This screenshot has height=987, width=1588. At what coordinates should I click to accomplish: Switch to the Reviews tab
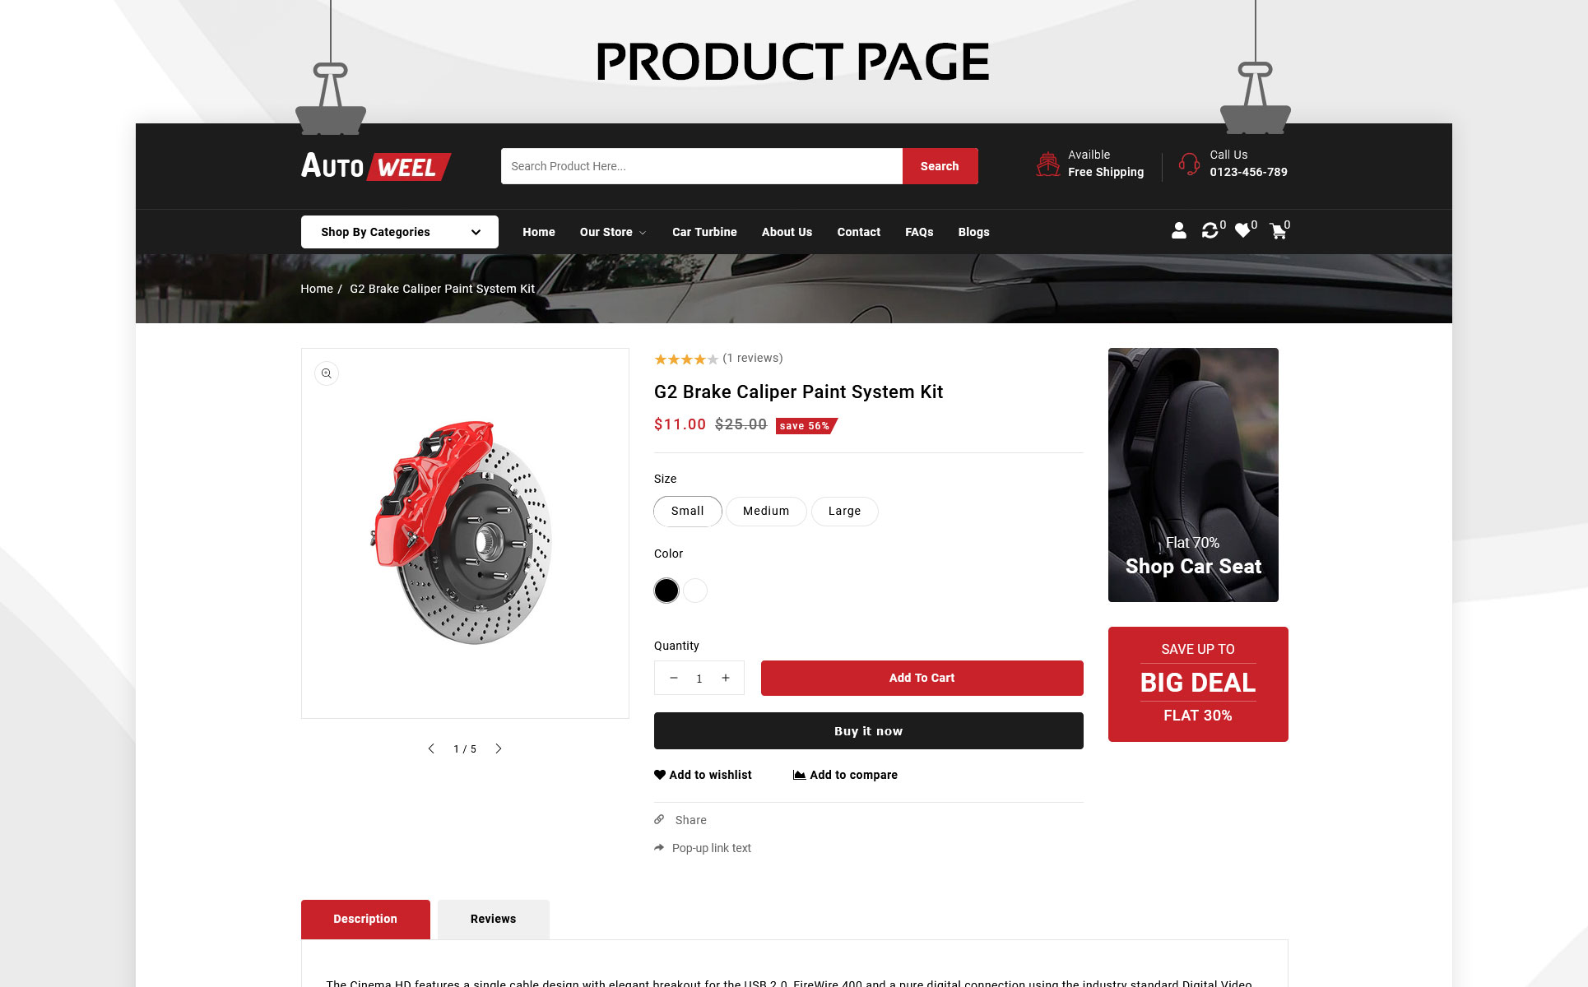[493, 919]
